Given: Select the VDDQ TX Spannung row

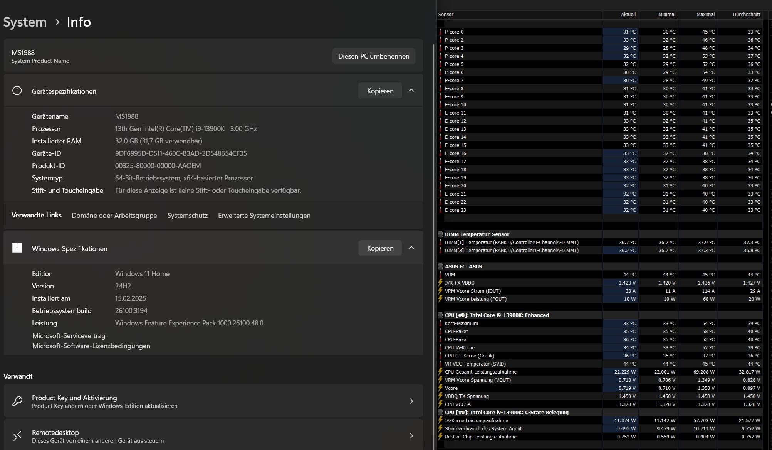Looking at the screenshot, I should [x=600, y=396].
